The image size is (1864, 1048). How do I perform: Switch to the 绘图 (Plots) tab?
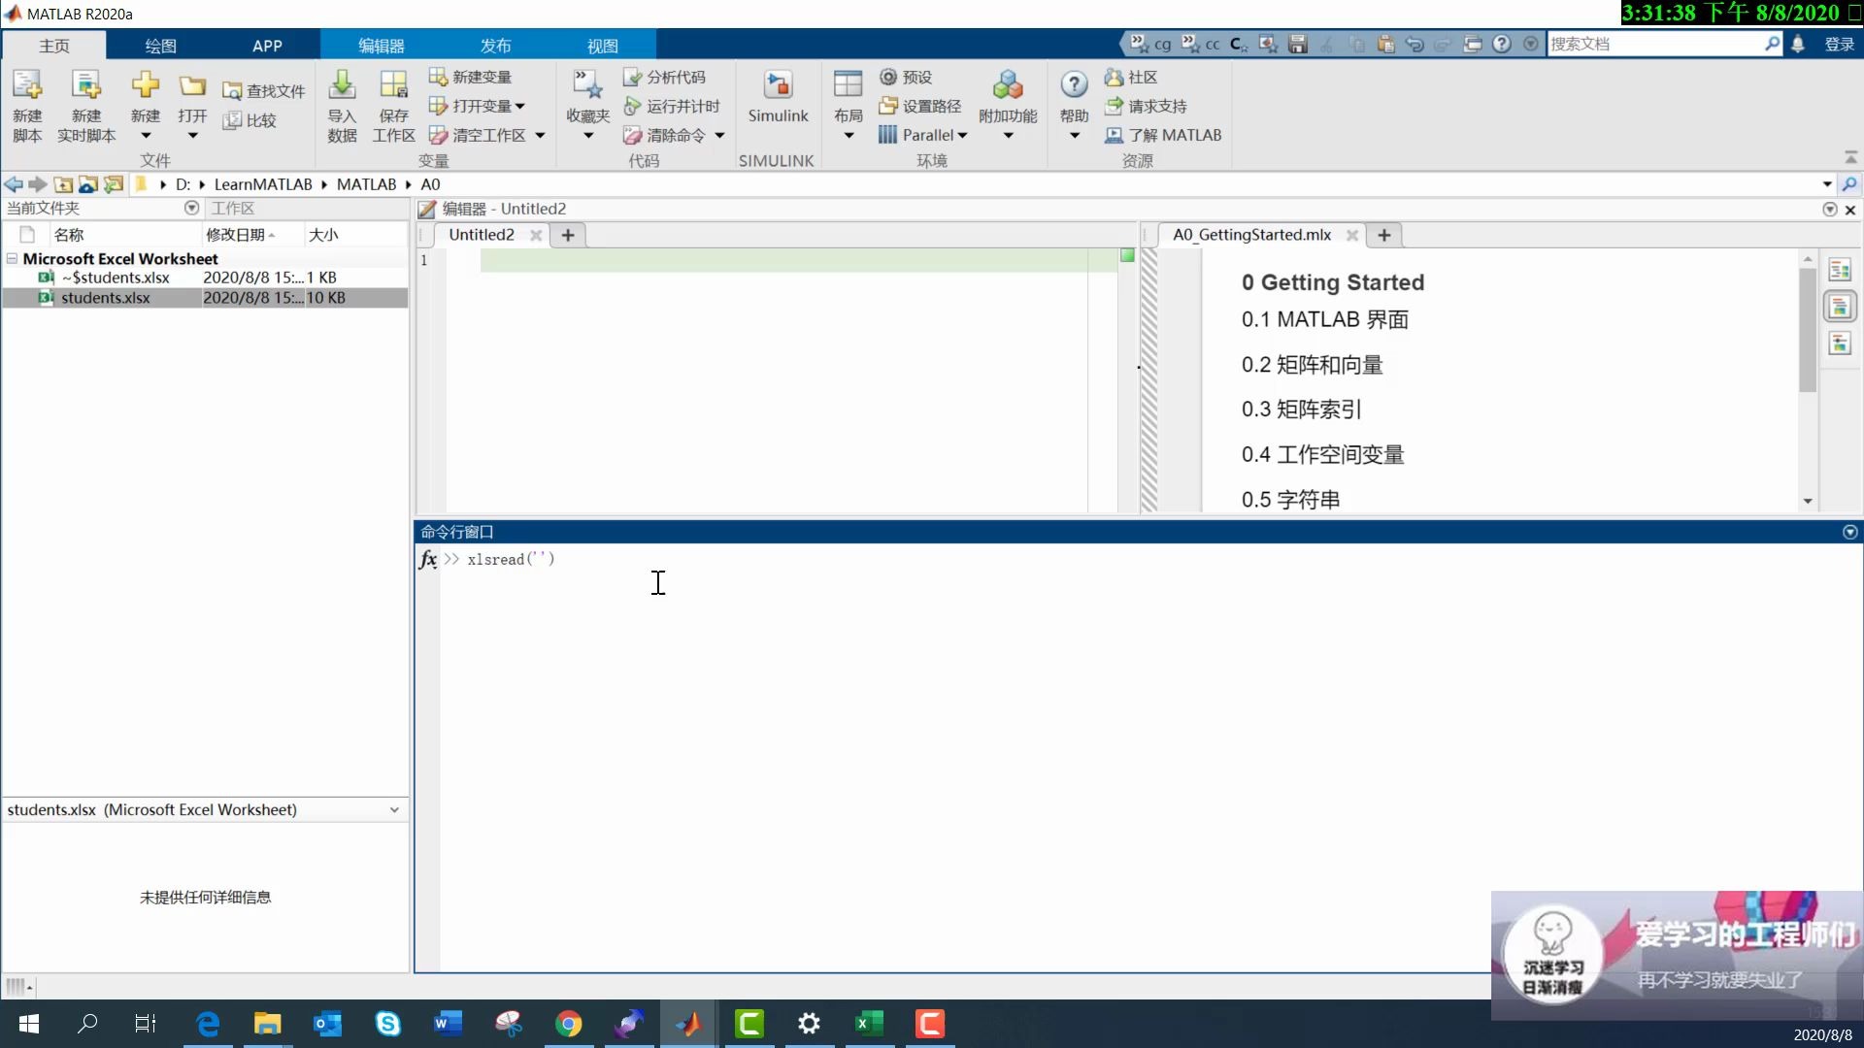(x=160, y=46)
